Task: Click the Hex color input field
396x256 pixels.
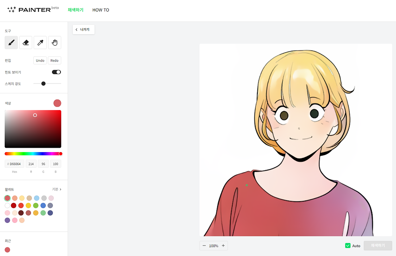Action: (x=14, y=164)
